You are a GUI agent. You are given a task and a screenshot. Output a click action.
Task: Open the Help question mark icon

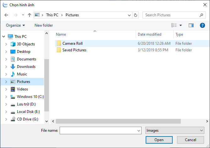pyautogui.click(x=202, y=25)
